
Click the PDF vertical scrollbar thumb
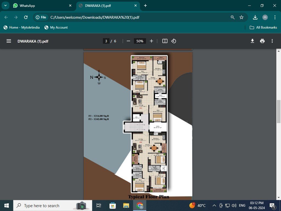pyautogui.click(x=279, y=111)
